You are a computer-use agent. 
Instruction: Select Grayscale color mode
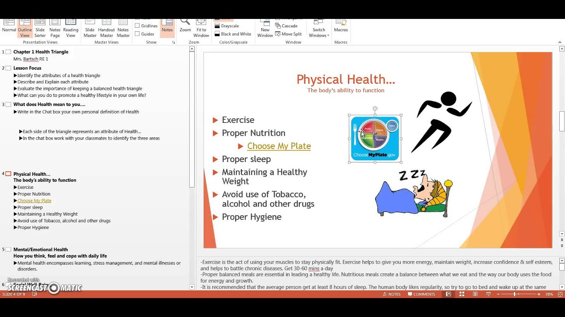pos(227,26)
